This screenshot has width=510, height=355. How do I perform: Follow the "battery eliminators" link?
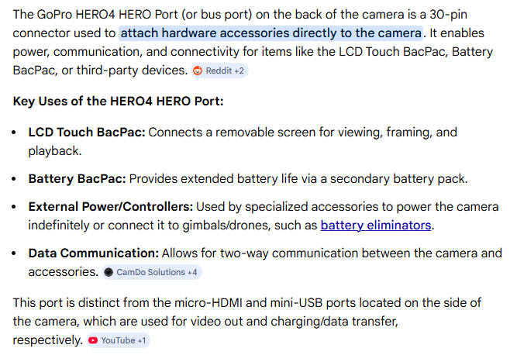[x=376, y=226]
